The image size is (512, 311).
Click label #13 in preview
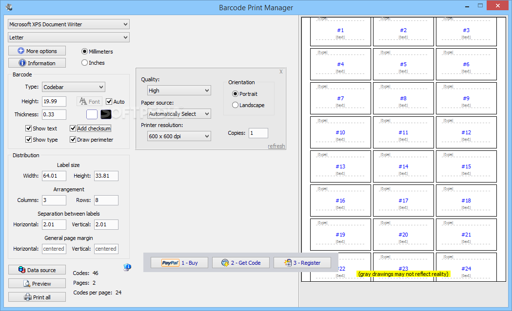(x=340, y=166)
